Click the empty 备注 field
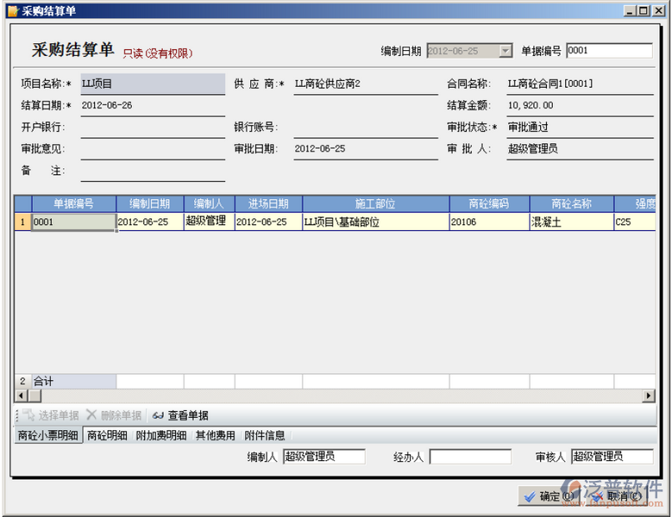 [153, 171]
